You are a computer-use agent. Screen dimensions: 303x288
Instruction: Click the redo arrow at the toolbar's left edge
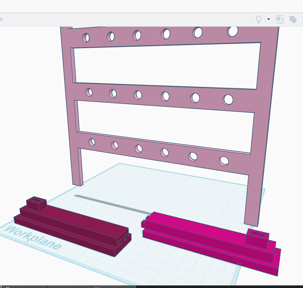pyautogui.click(x=1, y=19)
